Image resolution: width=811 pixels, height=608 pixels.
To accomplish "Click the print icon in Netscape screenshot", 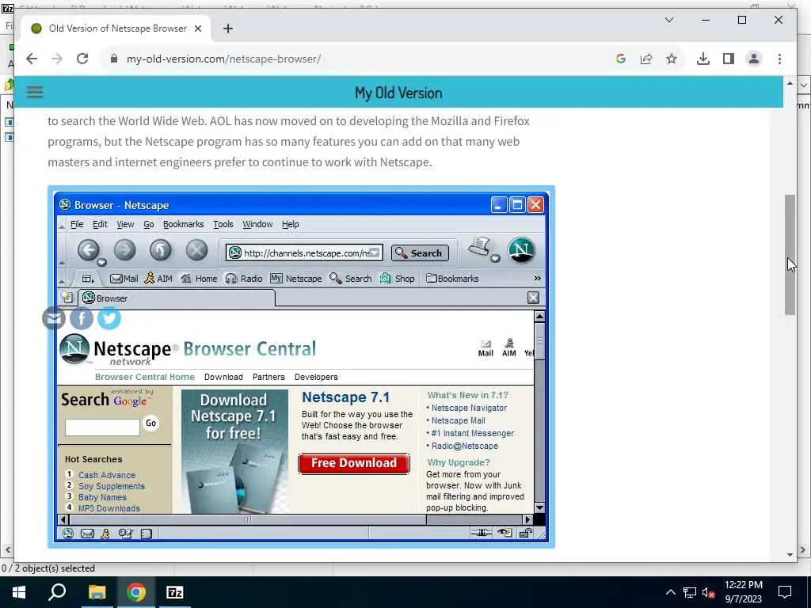I will [x=480, y=247].
